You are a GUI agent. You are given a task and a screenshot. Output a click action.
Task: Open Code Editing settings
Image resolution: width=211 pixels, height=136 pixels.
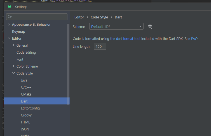click(x=26, y=52)
